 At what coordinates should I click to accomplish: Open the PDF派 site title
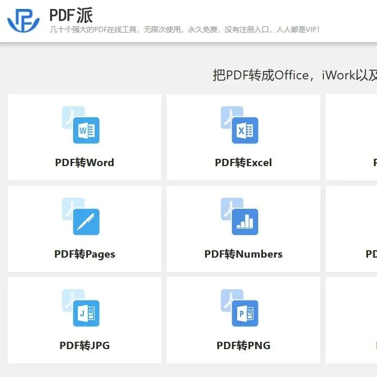71,15
